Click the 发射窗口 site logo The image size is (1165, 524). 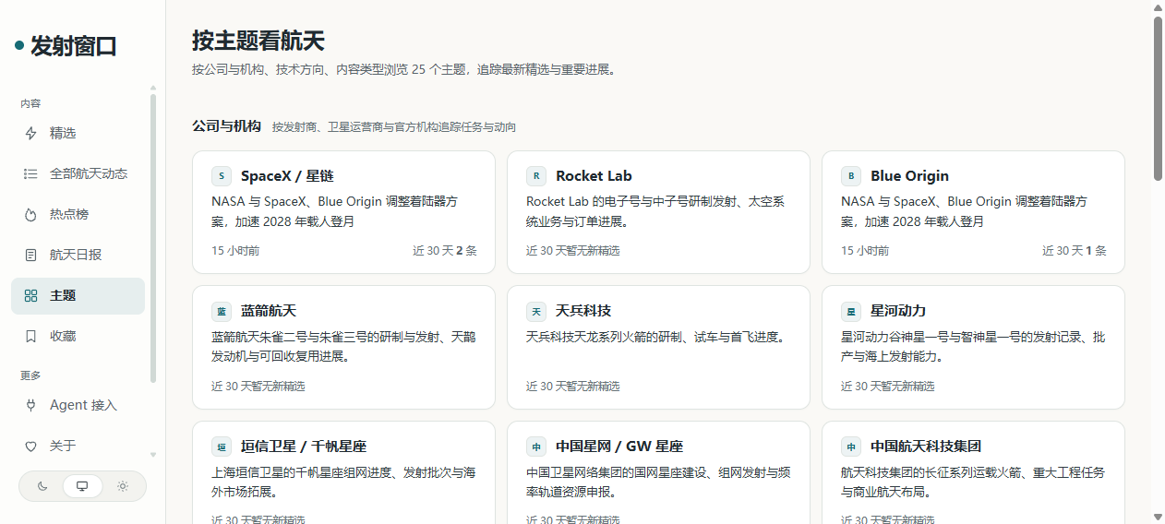(66, 46)
